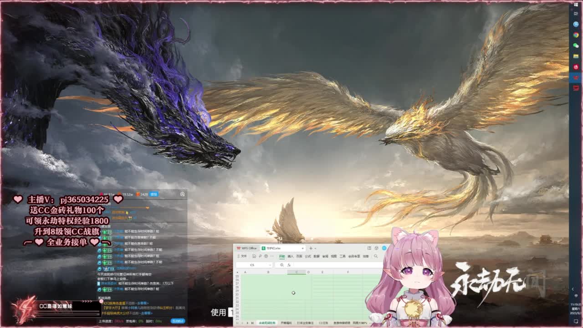Select column B header
The height and width of the screenshot is (328, 583).
(268, 272)
